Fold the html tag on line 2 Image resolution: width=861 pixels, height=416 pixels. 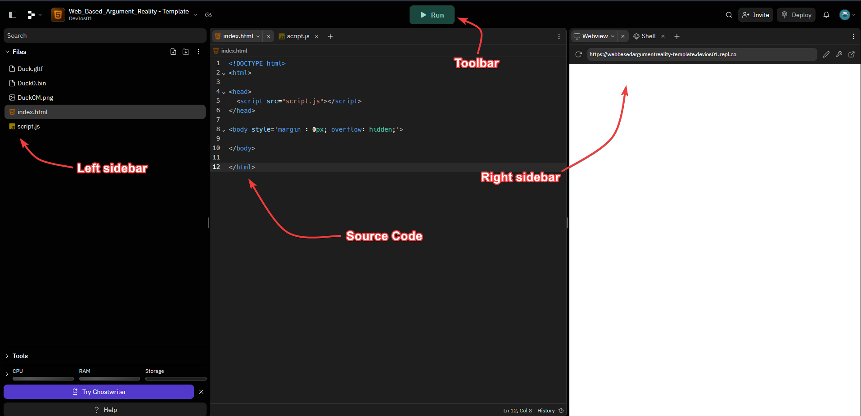click(224, 73)
